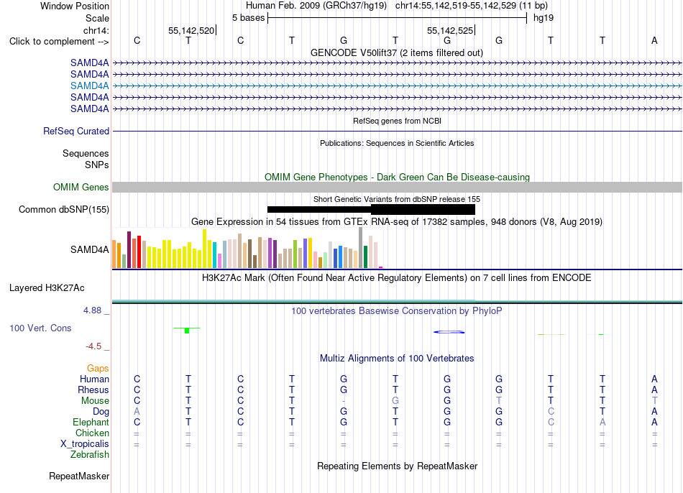Click the SNPs track label
683x493 pixels.
click(97, 165)
